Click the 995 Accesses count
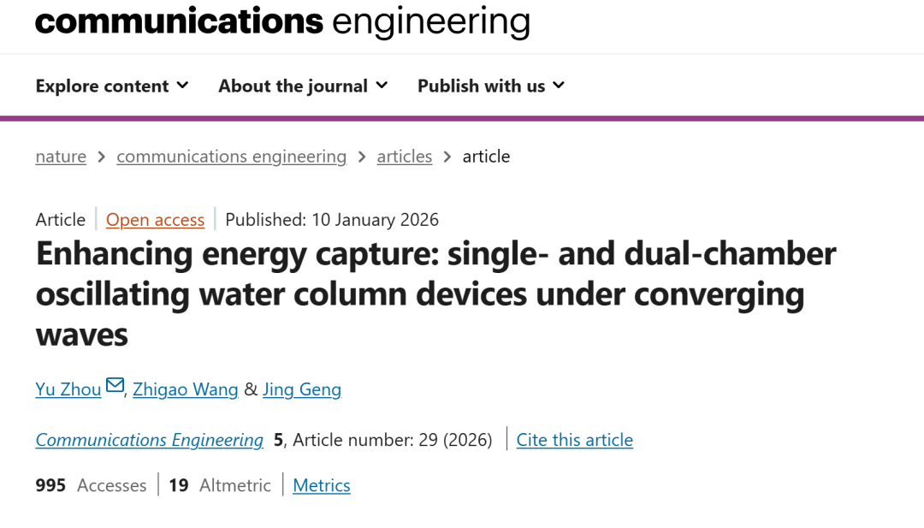This screenshot has height=528, width=924. pos(91,485)
